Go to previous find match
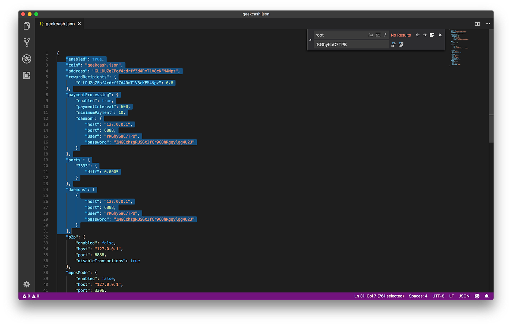This screenshot has width=512, height=326. click(418, 35)
